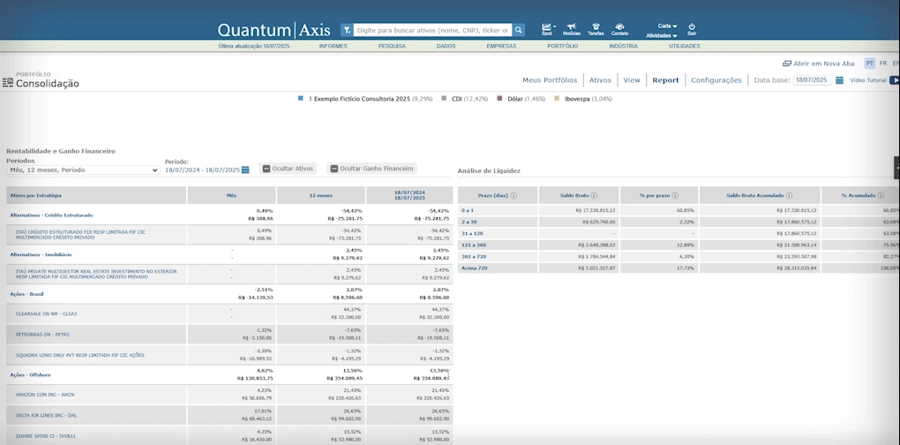Open the PORTFÓLIO menu

click(x=562, y=46)
